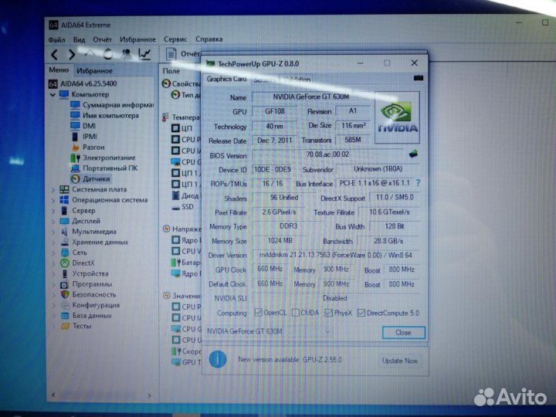Expand the Сеть node
The image size is (556, 417).
(x=53, y=253)
